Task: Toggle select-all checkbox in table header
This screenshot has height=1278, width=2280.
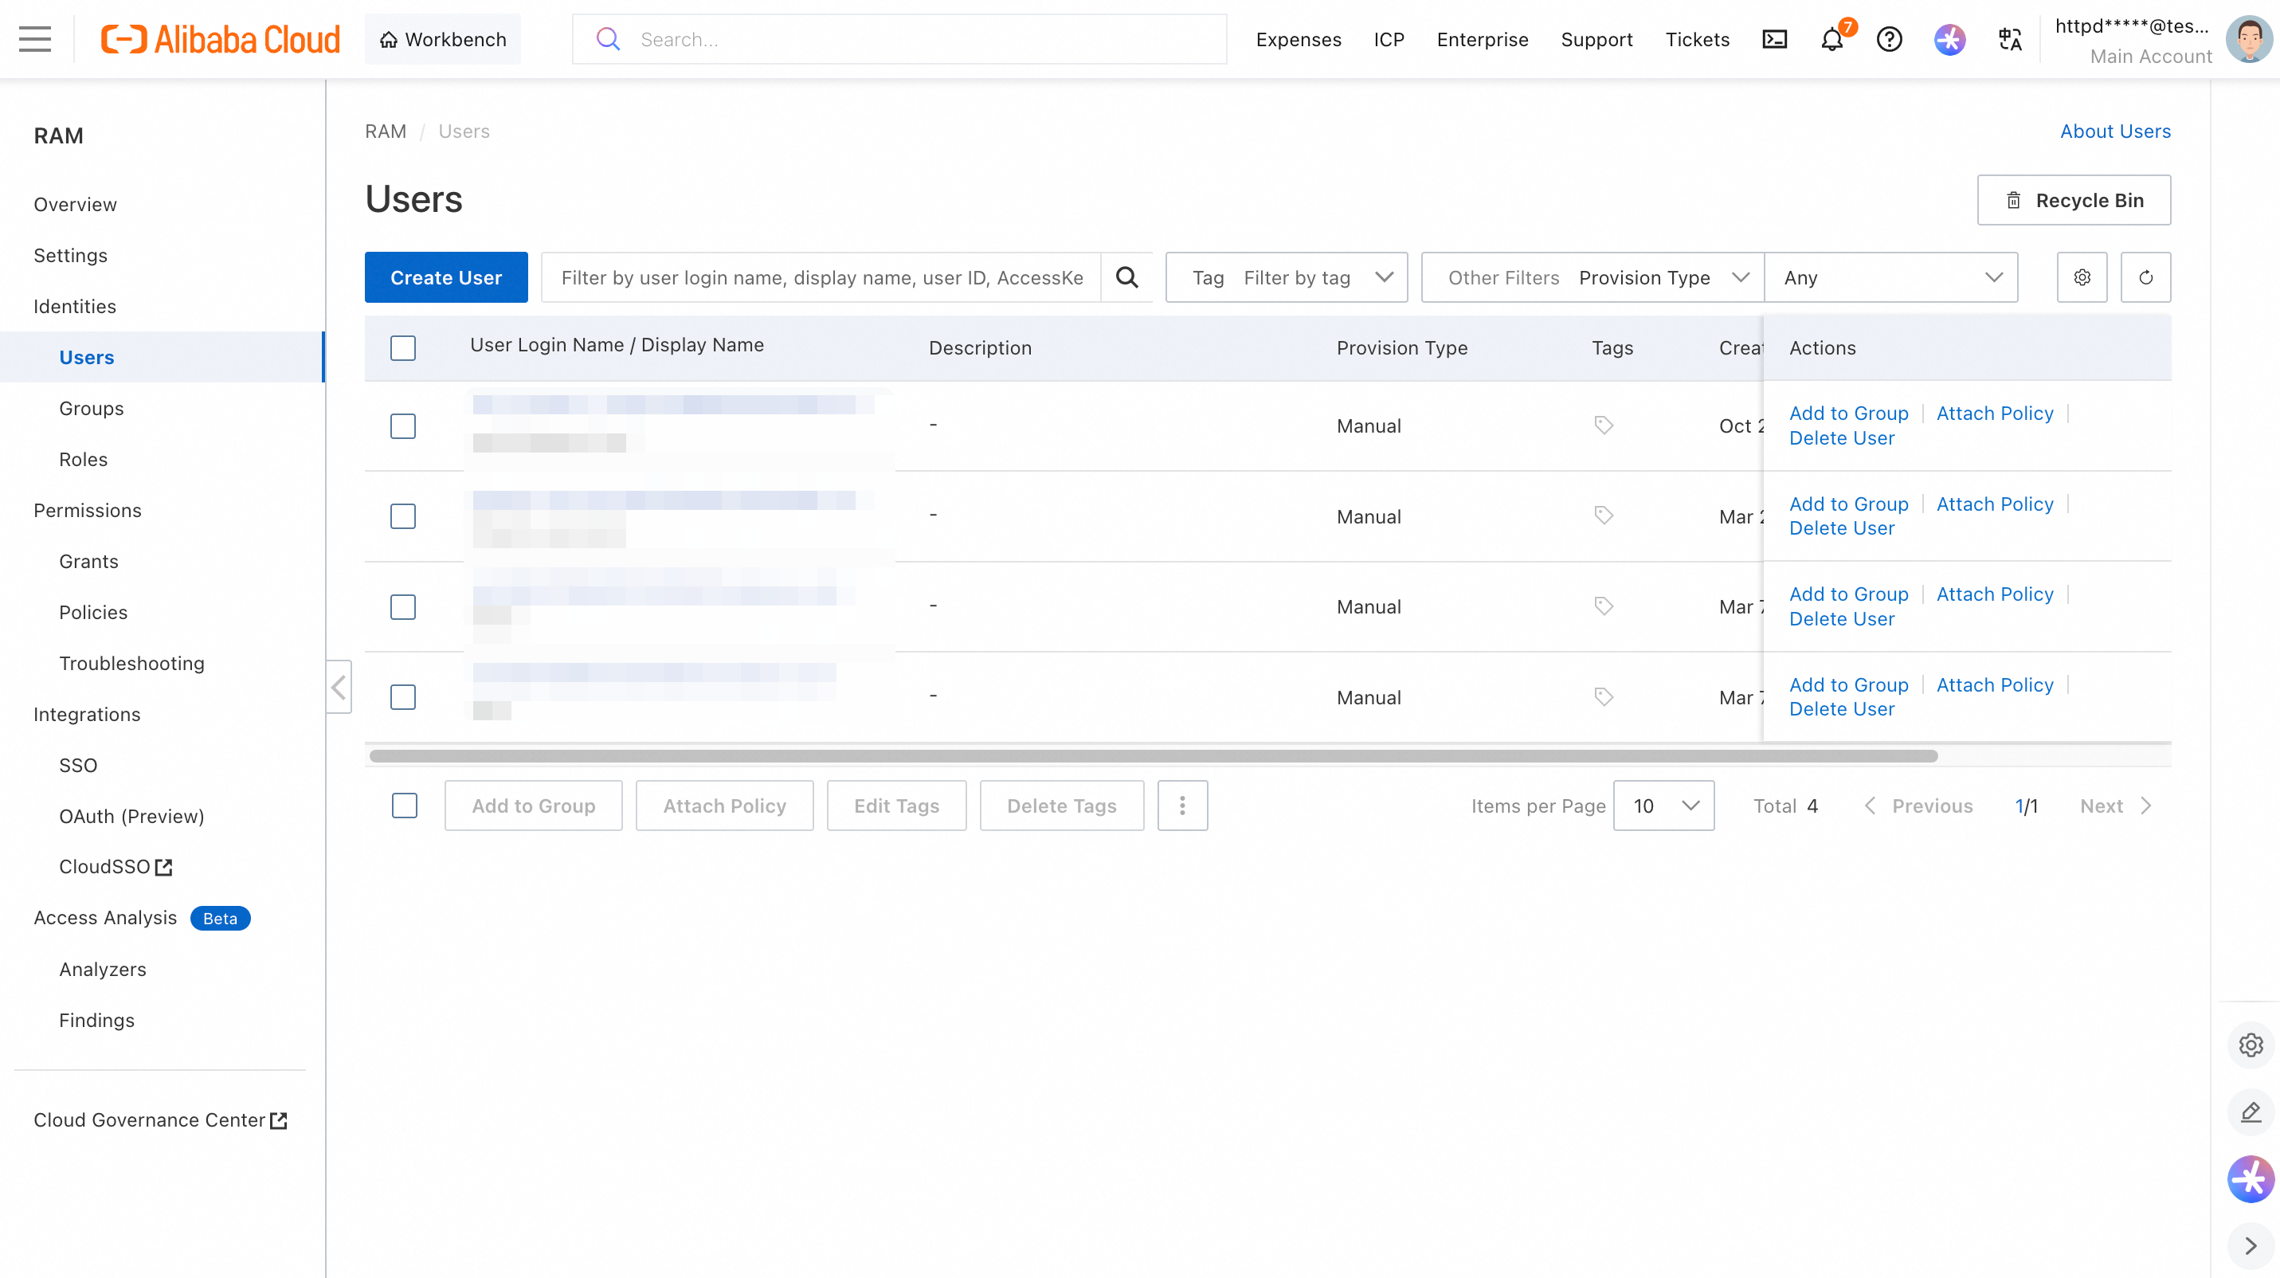Action: [403, 348]
